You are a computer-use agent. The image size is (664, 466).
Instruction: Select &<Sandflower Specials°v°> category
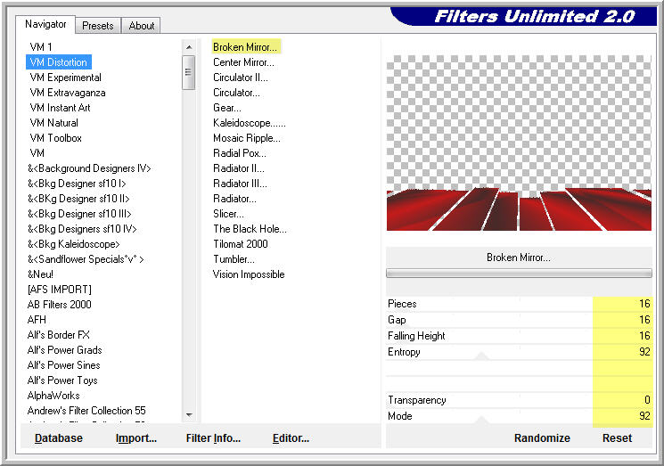[x=86, y=259]
